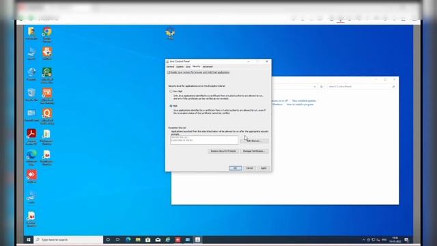Switch to the Security tab
Image resolution: width=437 pixels, height=246 pixels.
[x=197, y=66]
